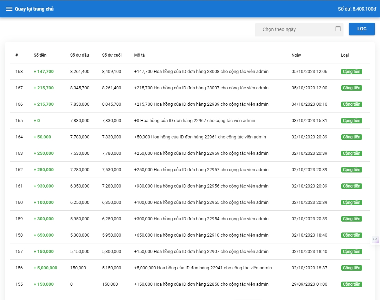Click the 'Loại' column header

[345, 55]
